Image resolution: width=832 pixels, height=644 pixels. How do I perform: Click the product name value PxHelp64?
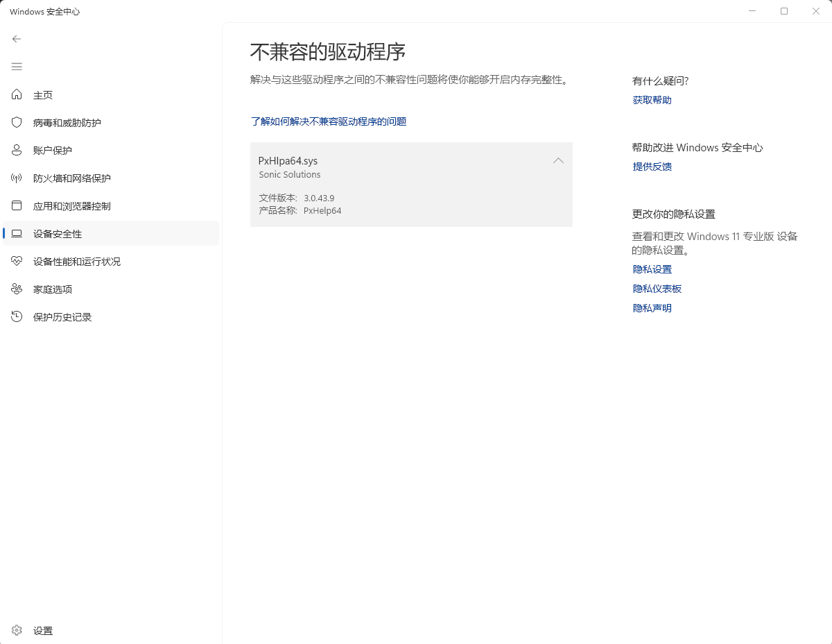[322, 210]
